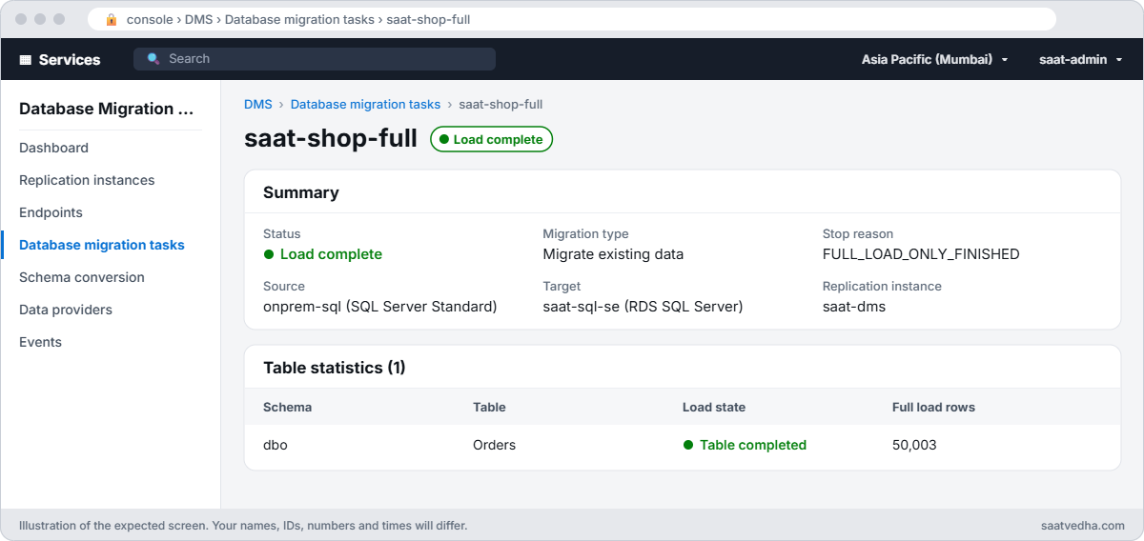Open Dashboard in the sidebar
Screen dimensions: 1144x541
click(53, 148)
